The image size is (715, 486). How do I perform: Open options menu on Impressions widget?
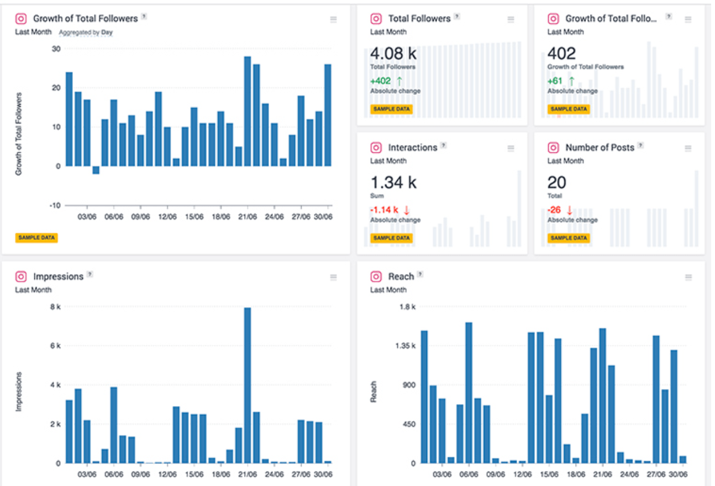(x=334, y=277)
